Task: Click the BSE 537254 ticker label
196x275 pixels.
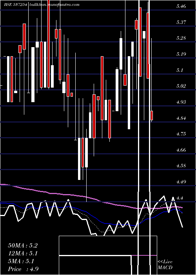Action: (15, 5)
